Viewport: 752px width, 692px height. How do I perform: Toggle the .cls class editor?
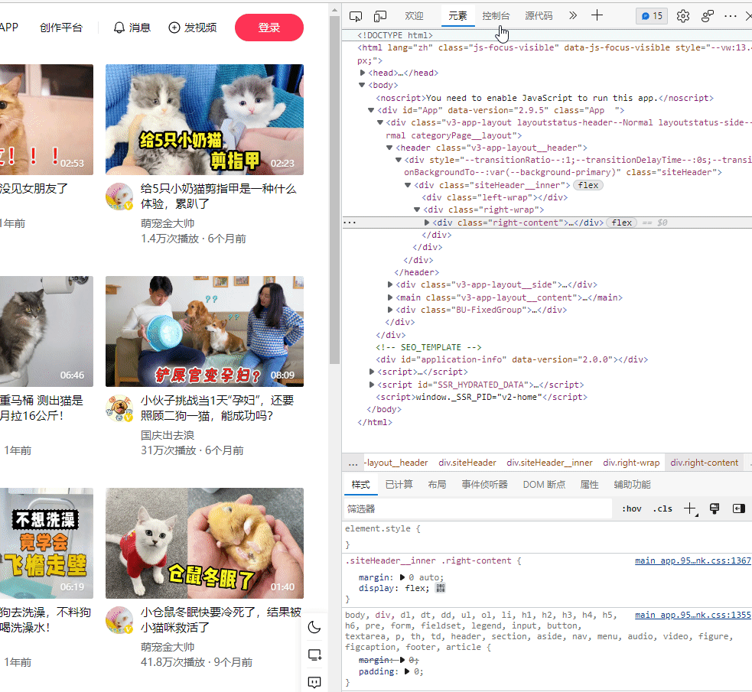(662, 508)
